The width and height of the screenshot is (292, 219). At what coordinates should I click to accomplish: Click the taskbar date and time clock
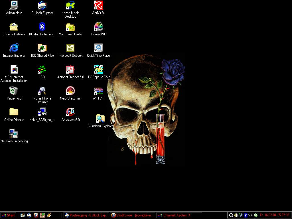tap(275, 215)
